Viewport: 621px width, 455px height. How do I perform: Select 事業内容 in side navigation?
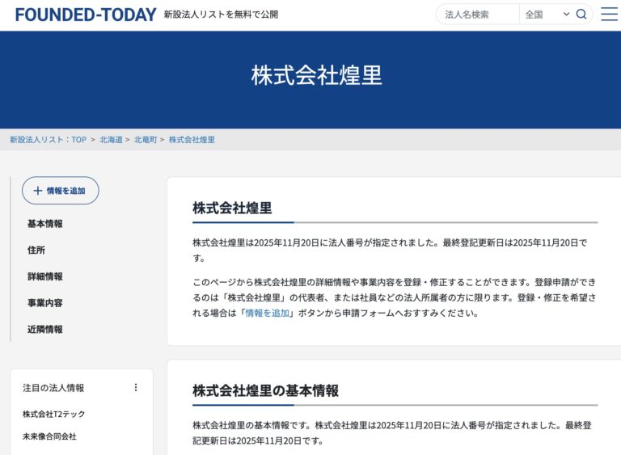tap(44, 303)
